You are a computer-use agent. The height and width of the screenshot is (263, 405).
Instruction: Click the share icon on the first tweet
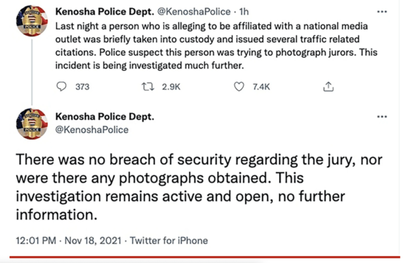[328, 87]
